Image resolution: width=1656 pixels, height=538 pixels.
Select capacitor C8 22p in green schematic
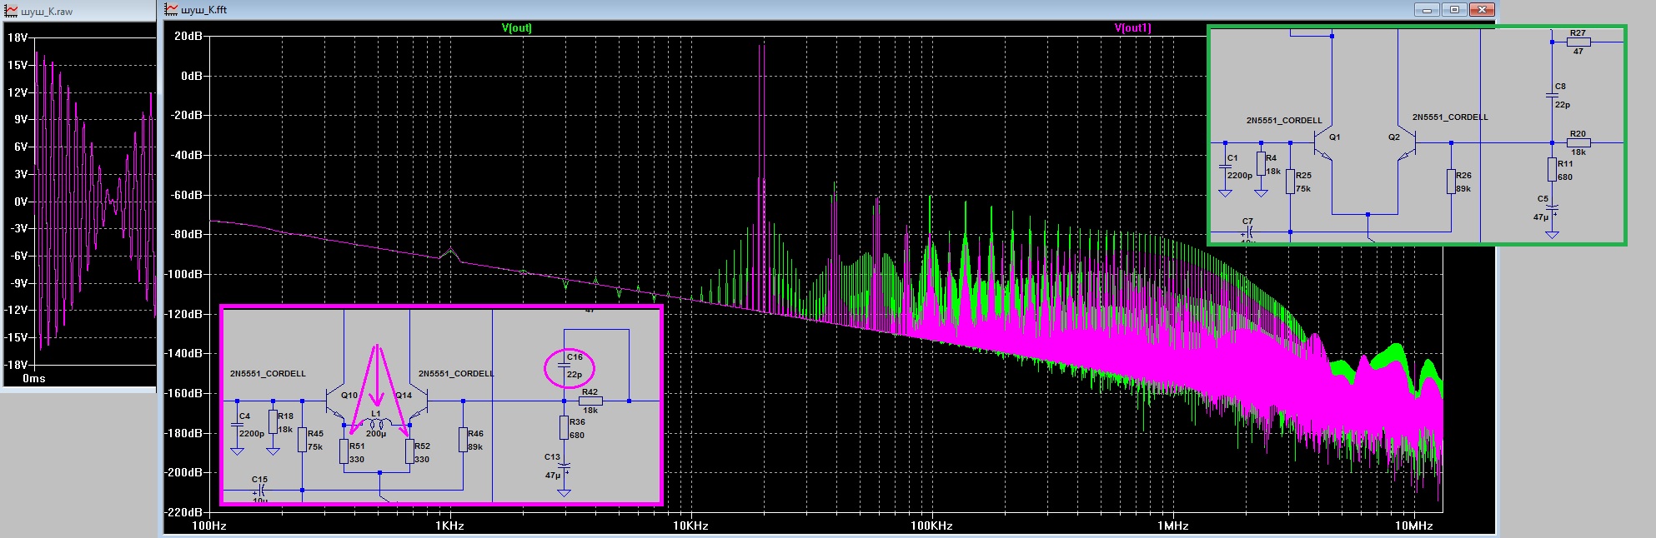click(1552, 95)
